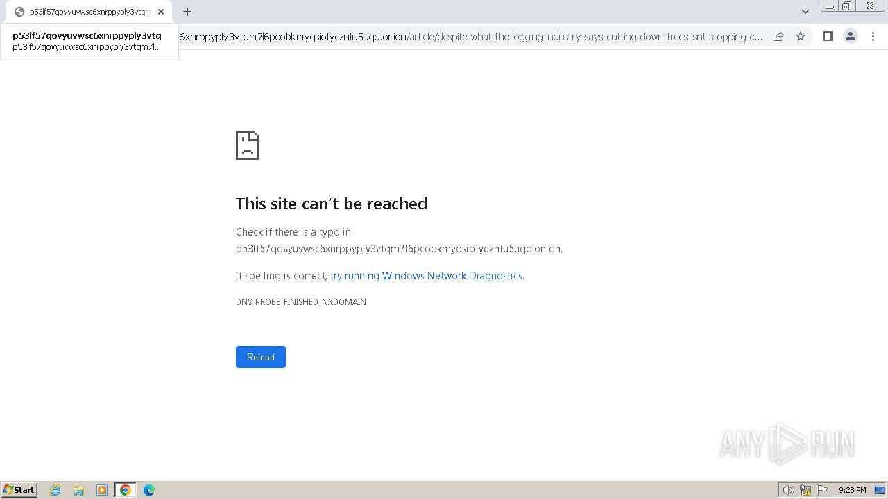Screen dimensions: 888x499
Task: Click the onion domain in error message
Action: tap(399, 249)
